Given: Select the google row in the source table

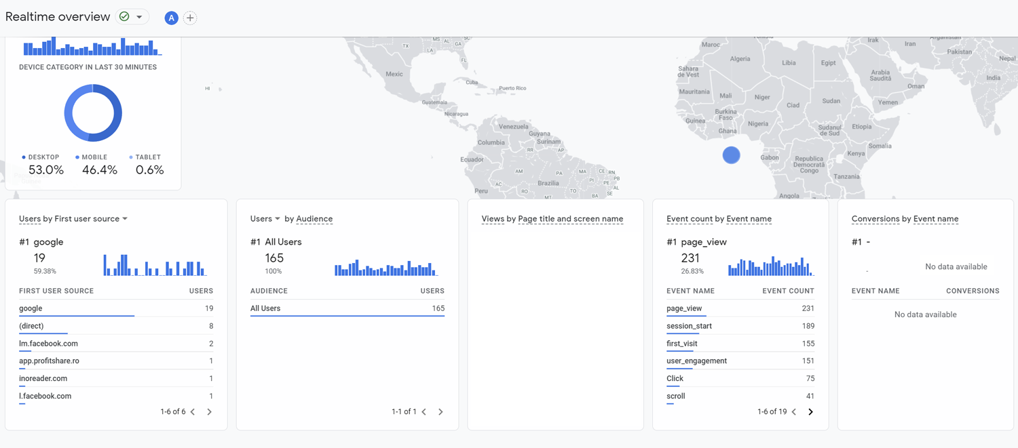Looking at the screenshot, I should [116, 308].
